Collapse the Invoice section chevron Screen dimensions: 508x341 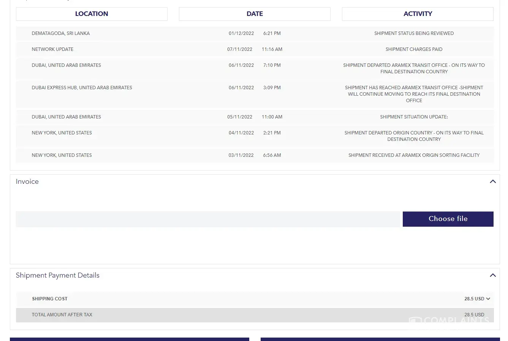(x=492, y=182)
